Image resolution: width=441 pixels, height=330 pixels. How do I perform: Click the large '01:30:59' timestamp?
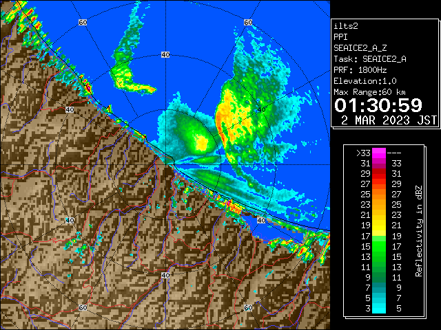pyautogui.click(x=378, y=105)
